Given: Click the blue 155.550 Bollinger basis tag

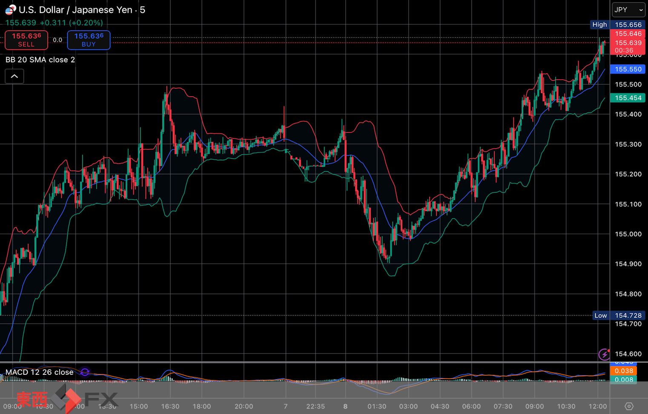Looking at the screenshot, I should click(x=628, y=69).
